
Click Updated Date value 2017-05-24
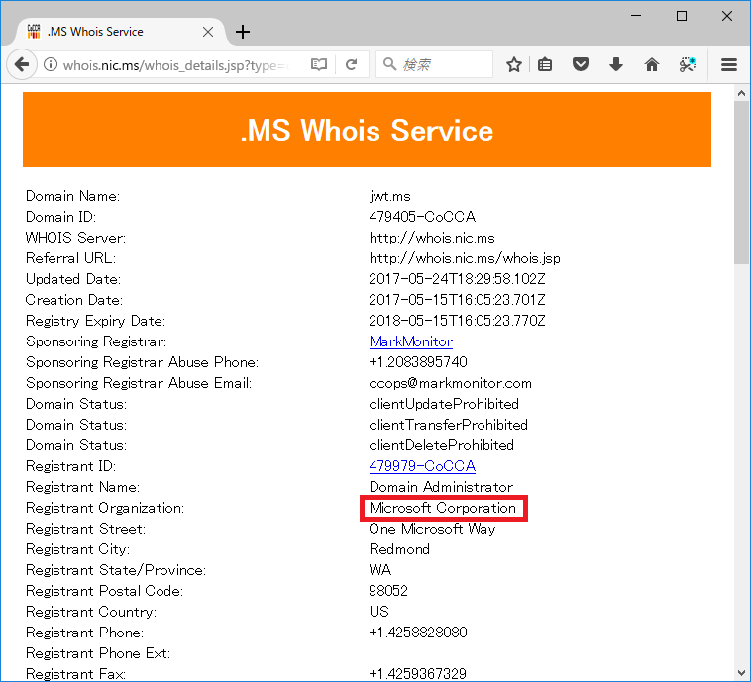click(457, 279)
